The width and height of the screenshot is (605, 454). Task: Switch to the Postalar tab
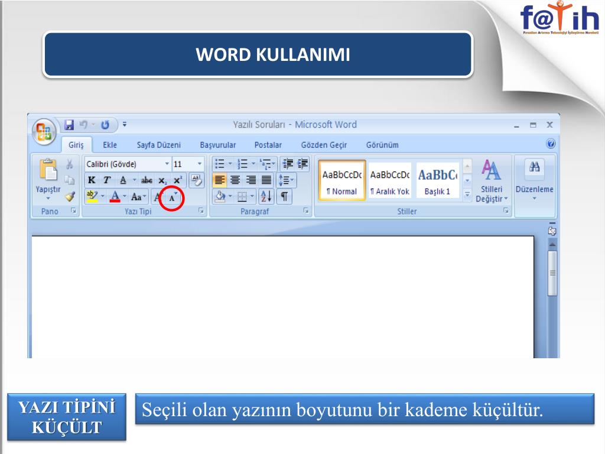(x=268, y=145)
